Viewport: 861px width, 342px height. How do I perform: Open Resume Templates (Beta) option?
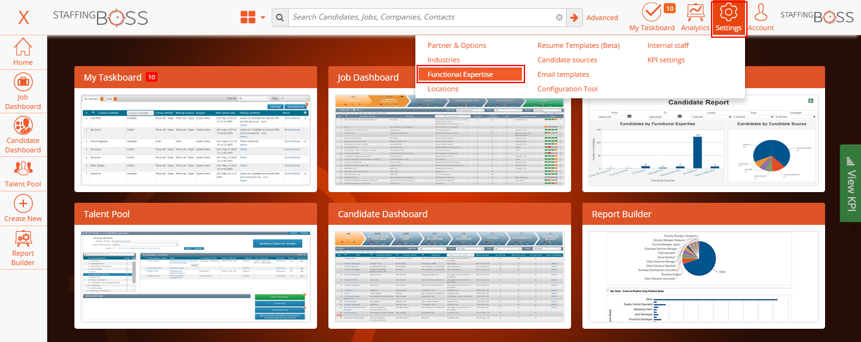pos(579,45)
